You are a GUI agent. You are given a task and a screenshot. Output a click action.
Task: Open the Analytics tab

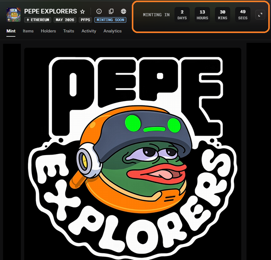click(x=112, y=31)
